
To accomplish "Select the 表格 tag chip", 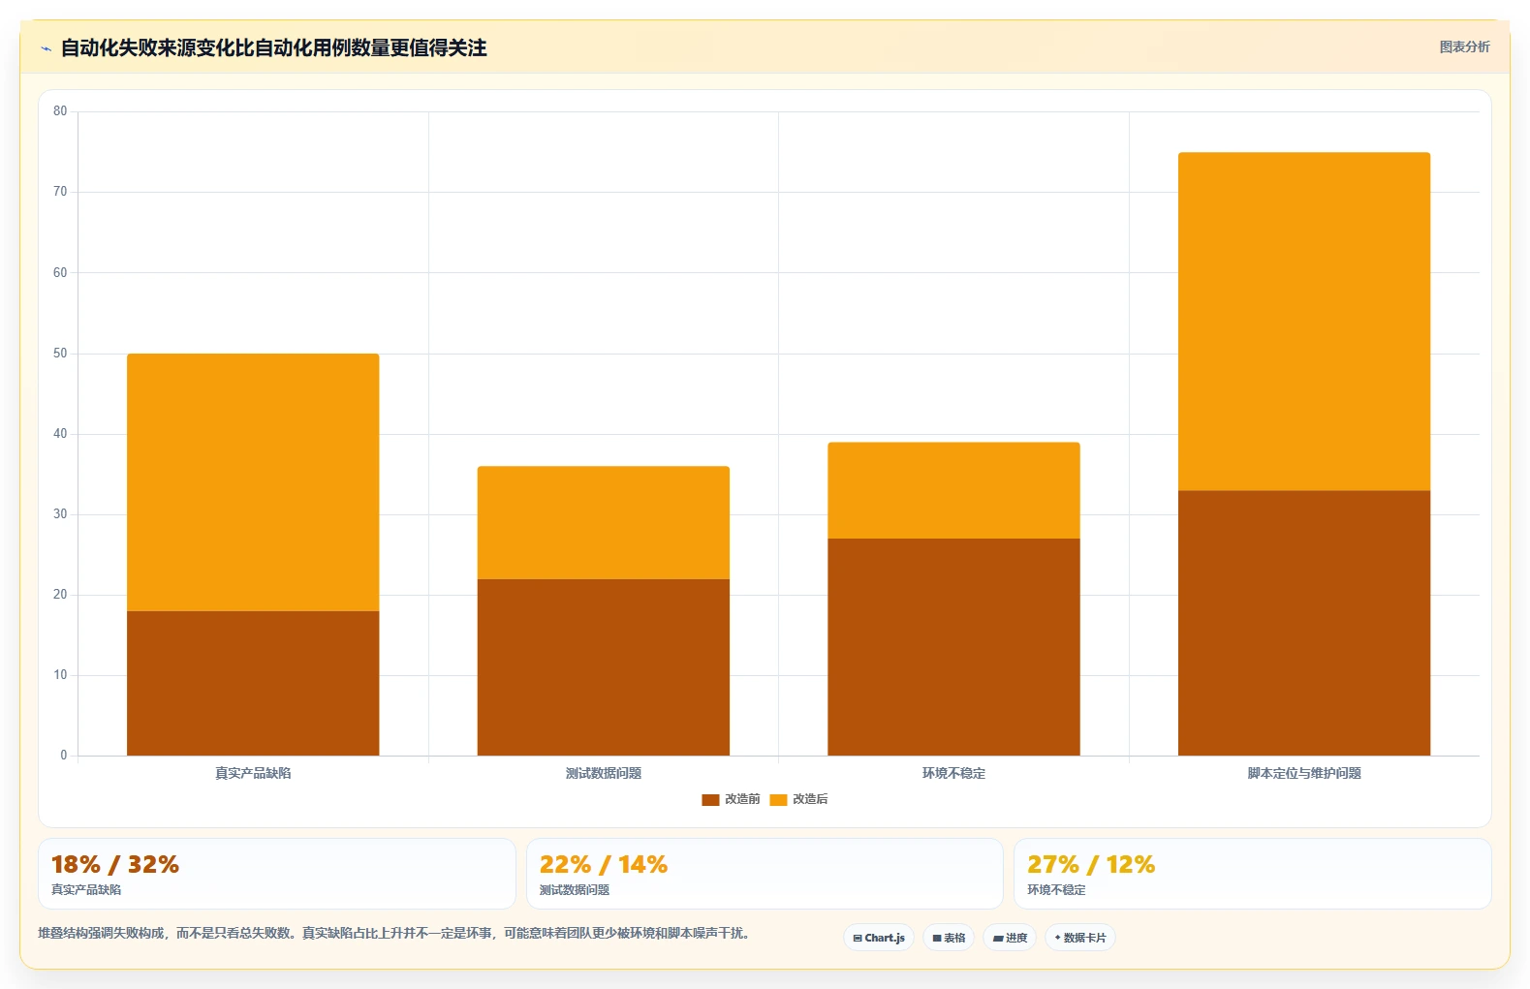I will [x=949, y=938].
